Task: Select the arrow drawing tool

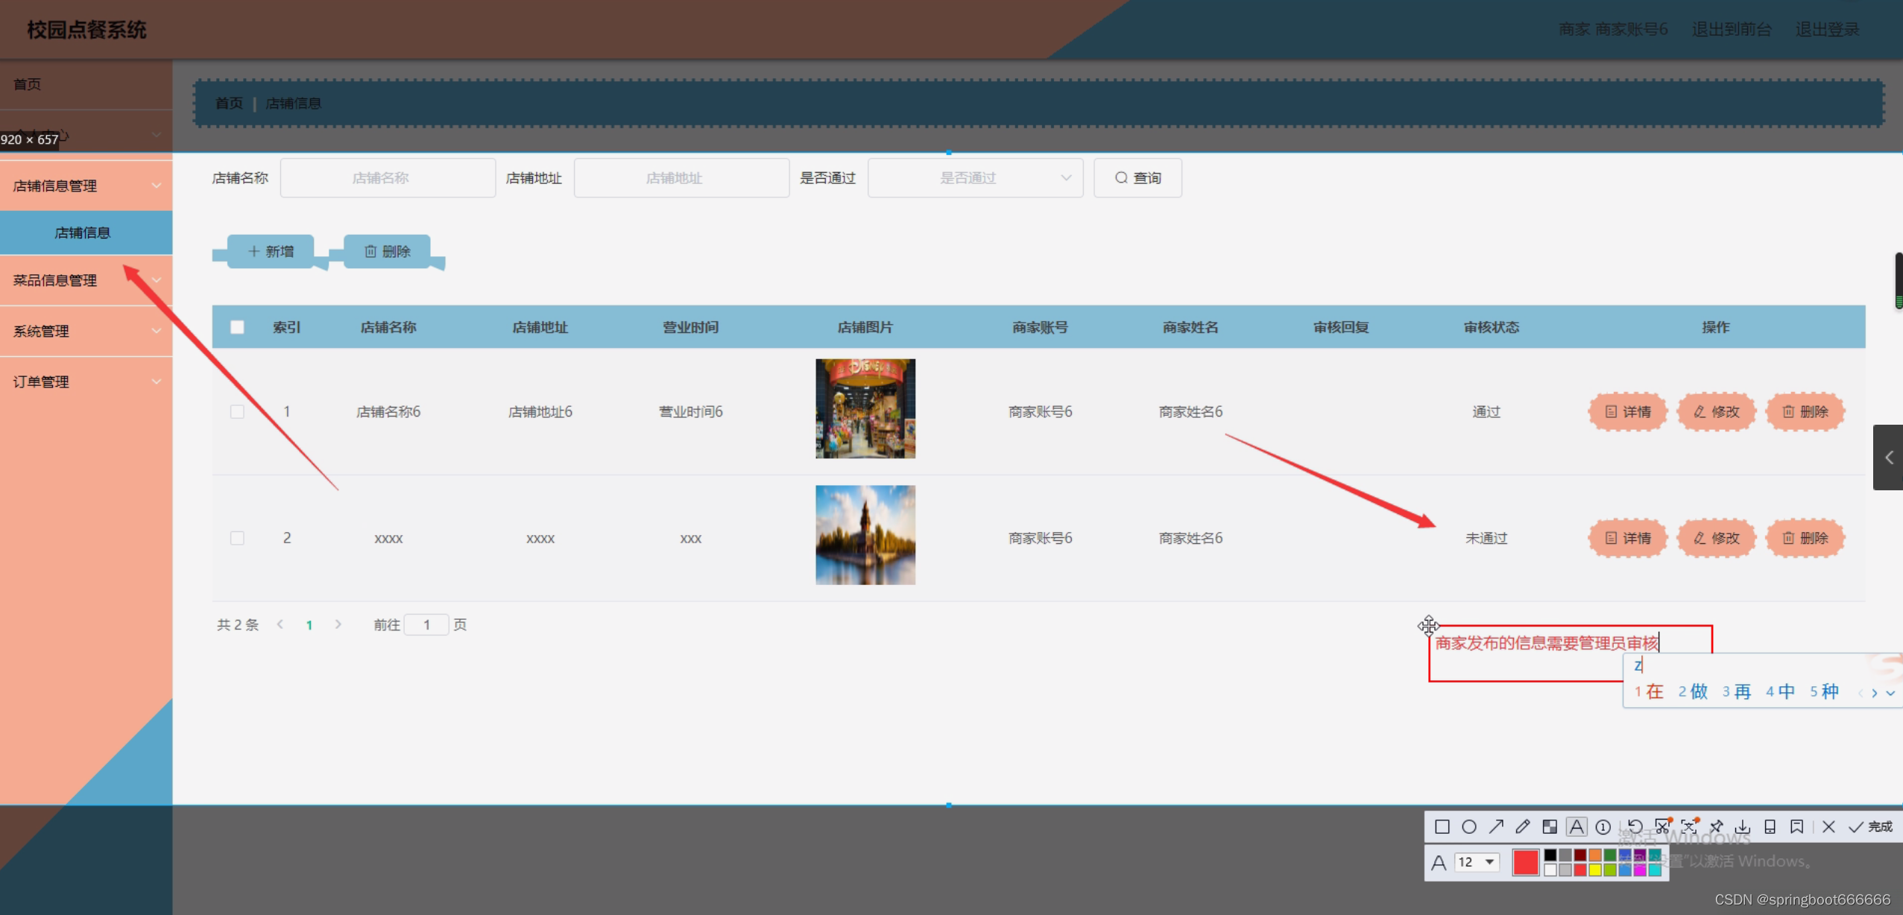Action: point(1496,826)
